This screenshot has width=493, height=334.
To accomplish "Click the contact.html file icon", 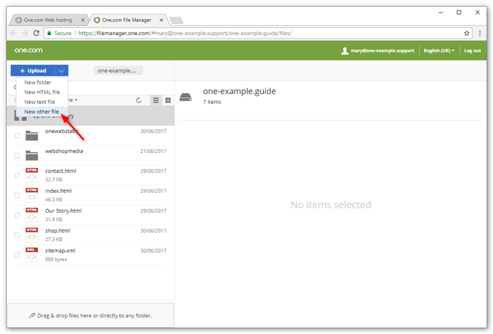I will point(32,175).
